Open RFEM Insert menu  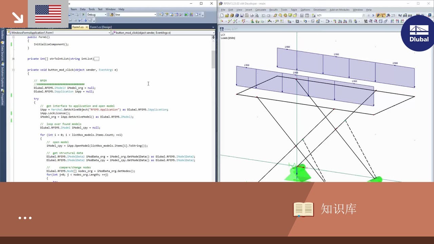[x=249, y=10]
